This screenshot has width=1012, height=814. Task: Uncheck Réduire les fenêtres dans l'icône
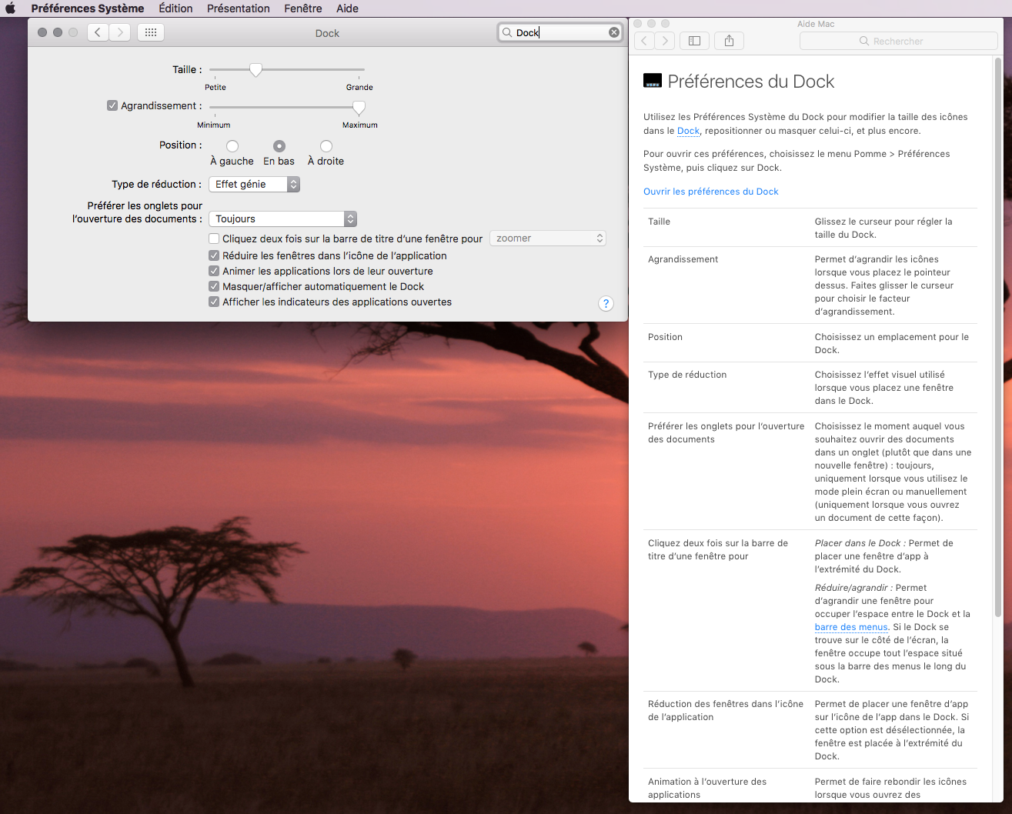coord(214,255)
